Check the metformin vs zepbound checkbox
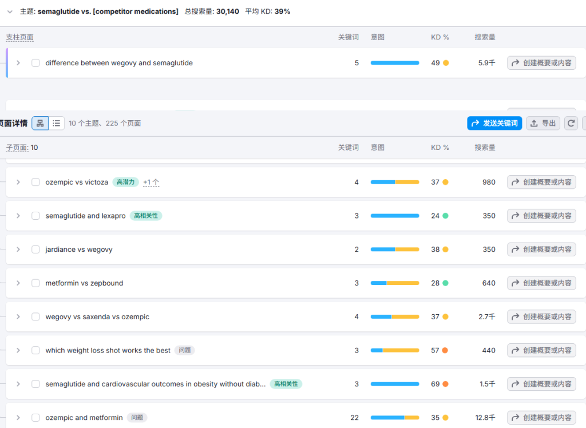Screen dimensions: 586x428 coord(35,283)
